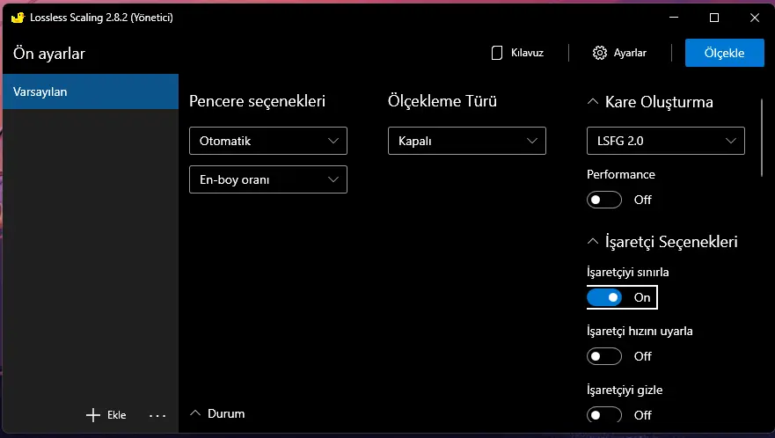Turn off İşaretçiyi sınırla toggle
Screen dimensions: 775x438
click(x=604, y=297)
